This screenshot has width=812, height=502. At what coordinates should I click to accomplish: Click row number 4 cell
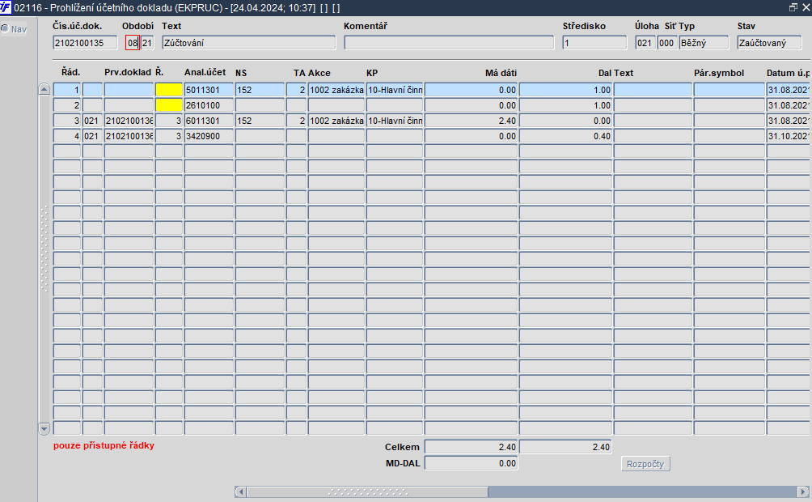click(x=67, y=136)
